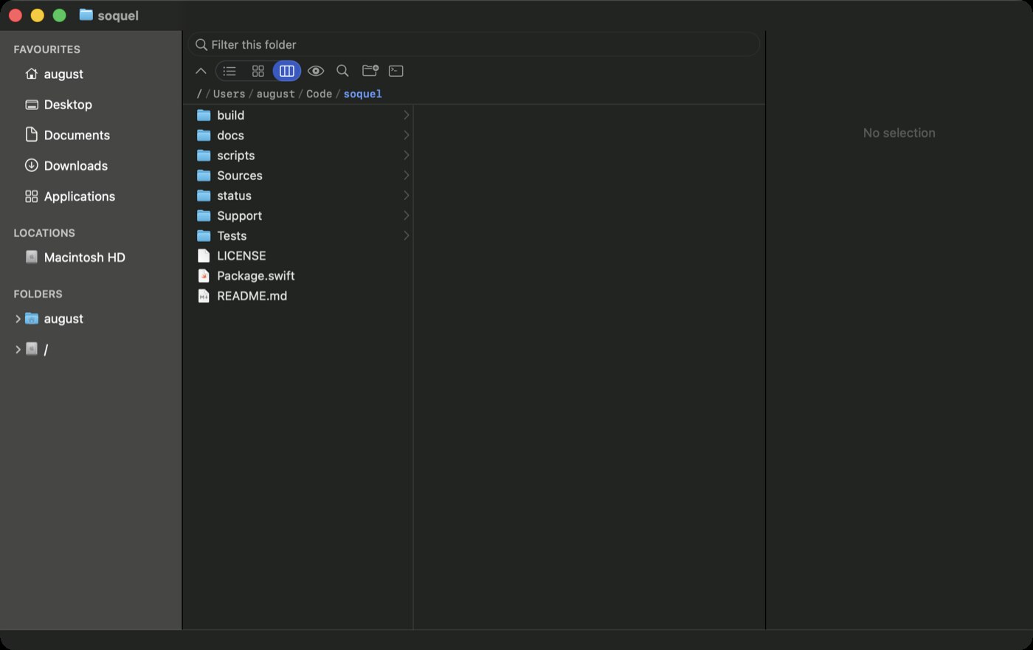Click the README.md markdown icon
Image resolution: width=1033 pixels, height=650 pixels.
(x=204, y=296)
